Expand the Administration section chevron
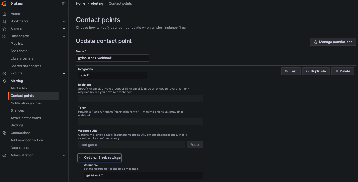Viewport: 358px width, 182px height. (64, 155)
